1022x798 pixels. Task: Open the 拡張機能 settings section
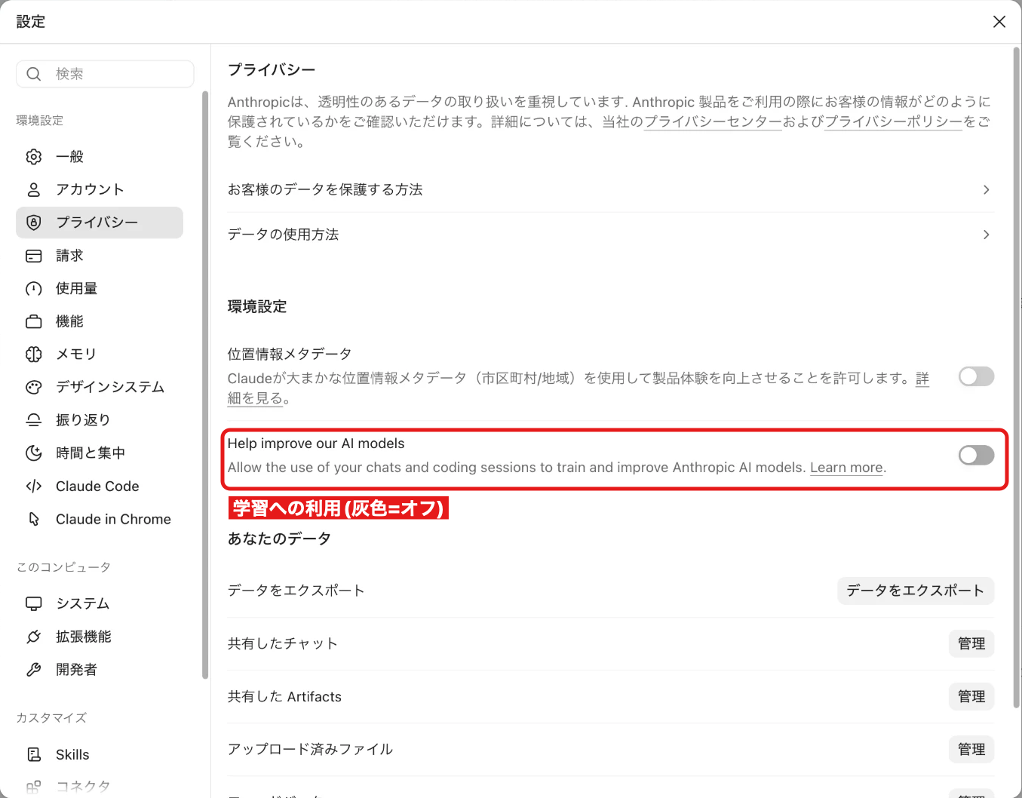coord(100,637)
